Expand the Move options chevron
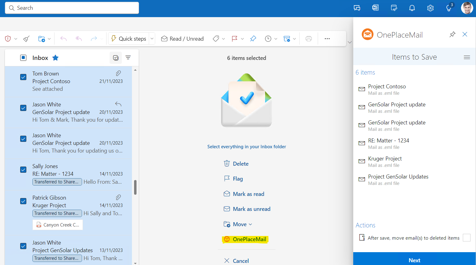476x265 pixels. [x=250, y=224]
